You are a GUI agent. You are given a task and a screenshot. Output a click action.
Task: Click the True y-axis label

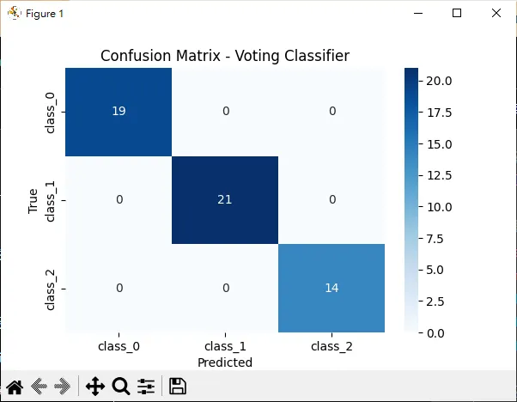coord(33,200)
